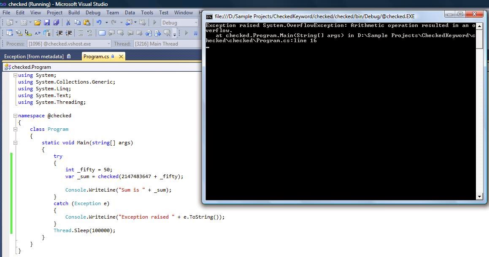Click the Navigate Forward icon
Viewport: 489px width, 257px height.
click(143, 22)
